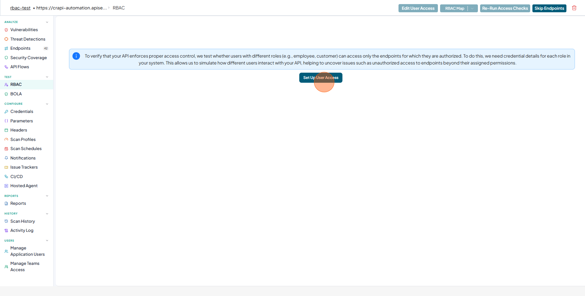Click the RBAC breadcrumb label
Image resolution: width=585 pixels, height=296 pixels.
pyautogui.click(x=119, y=8)
